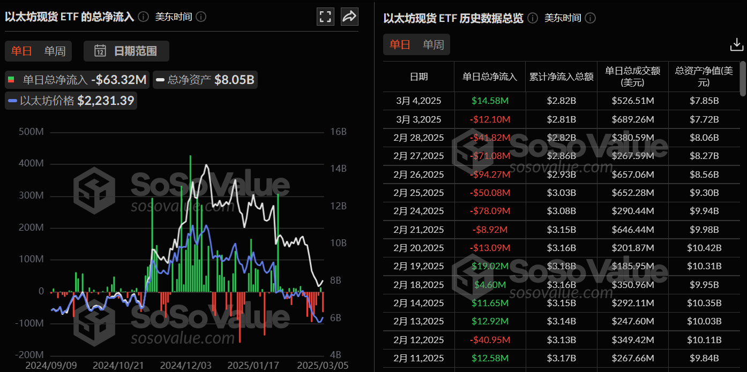Viewport: 747px width, 372px height.
Task: Click the 单日总成交额(美元) column header
Action: 633,77
